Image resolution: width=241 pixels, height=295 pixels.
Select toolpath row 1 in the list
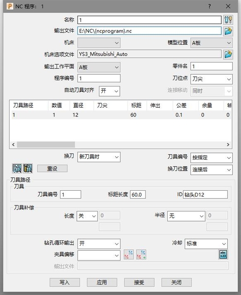(x=120, y=115)
